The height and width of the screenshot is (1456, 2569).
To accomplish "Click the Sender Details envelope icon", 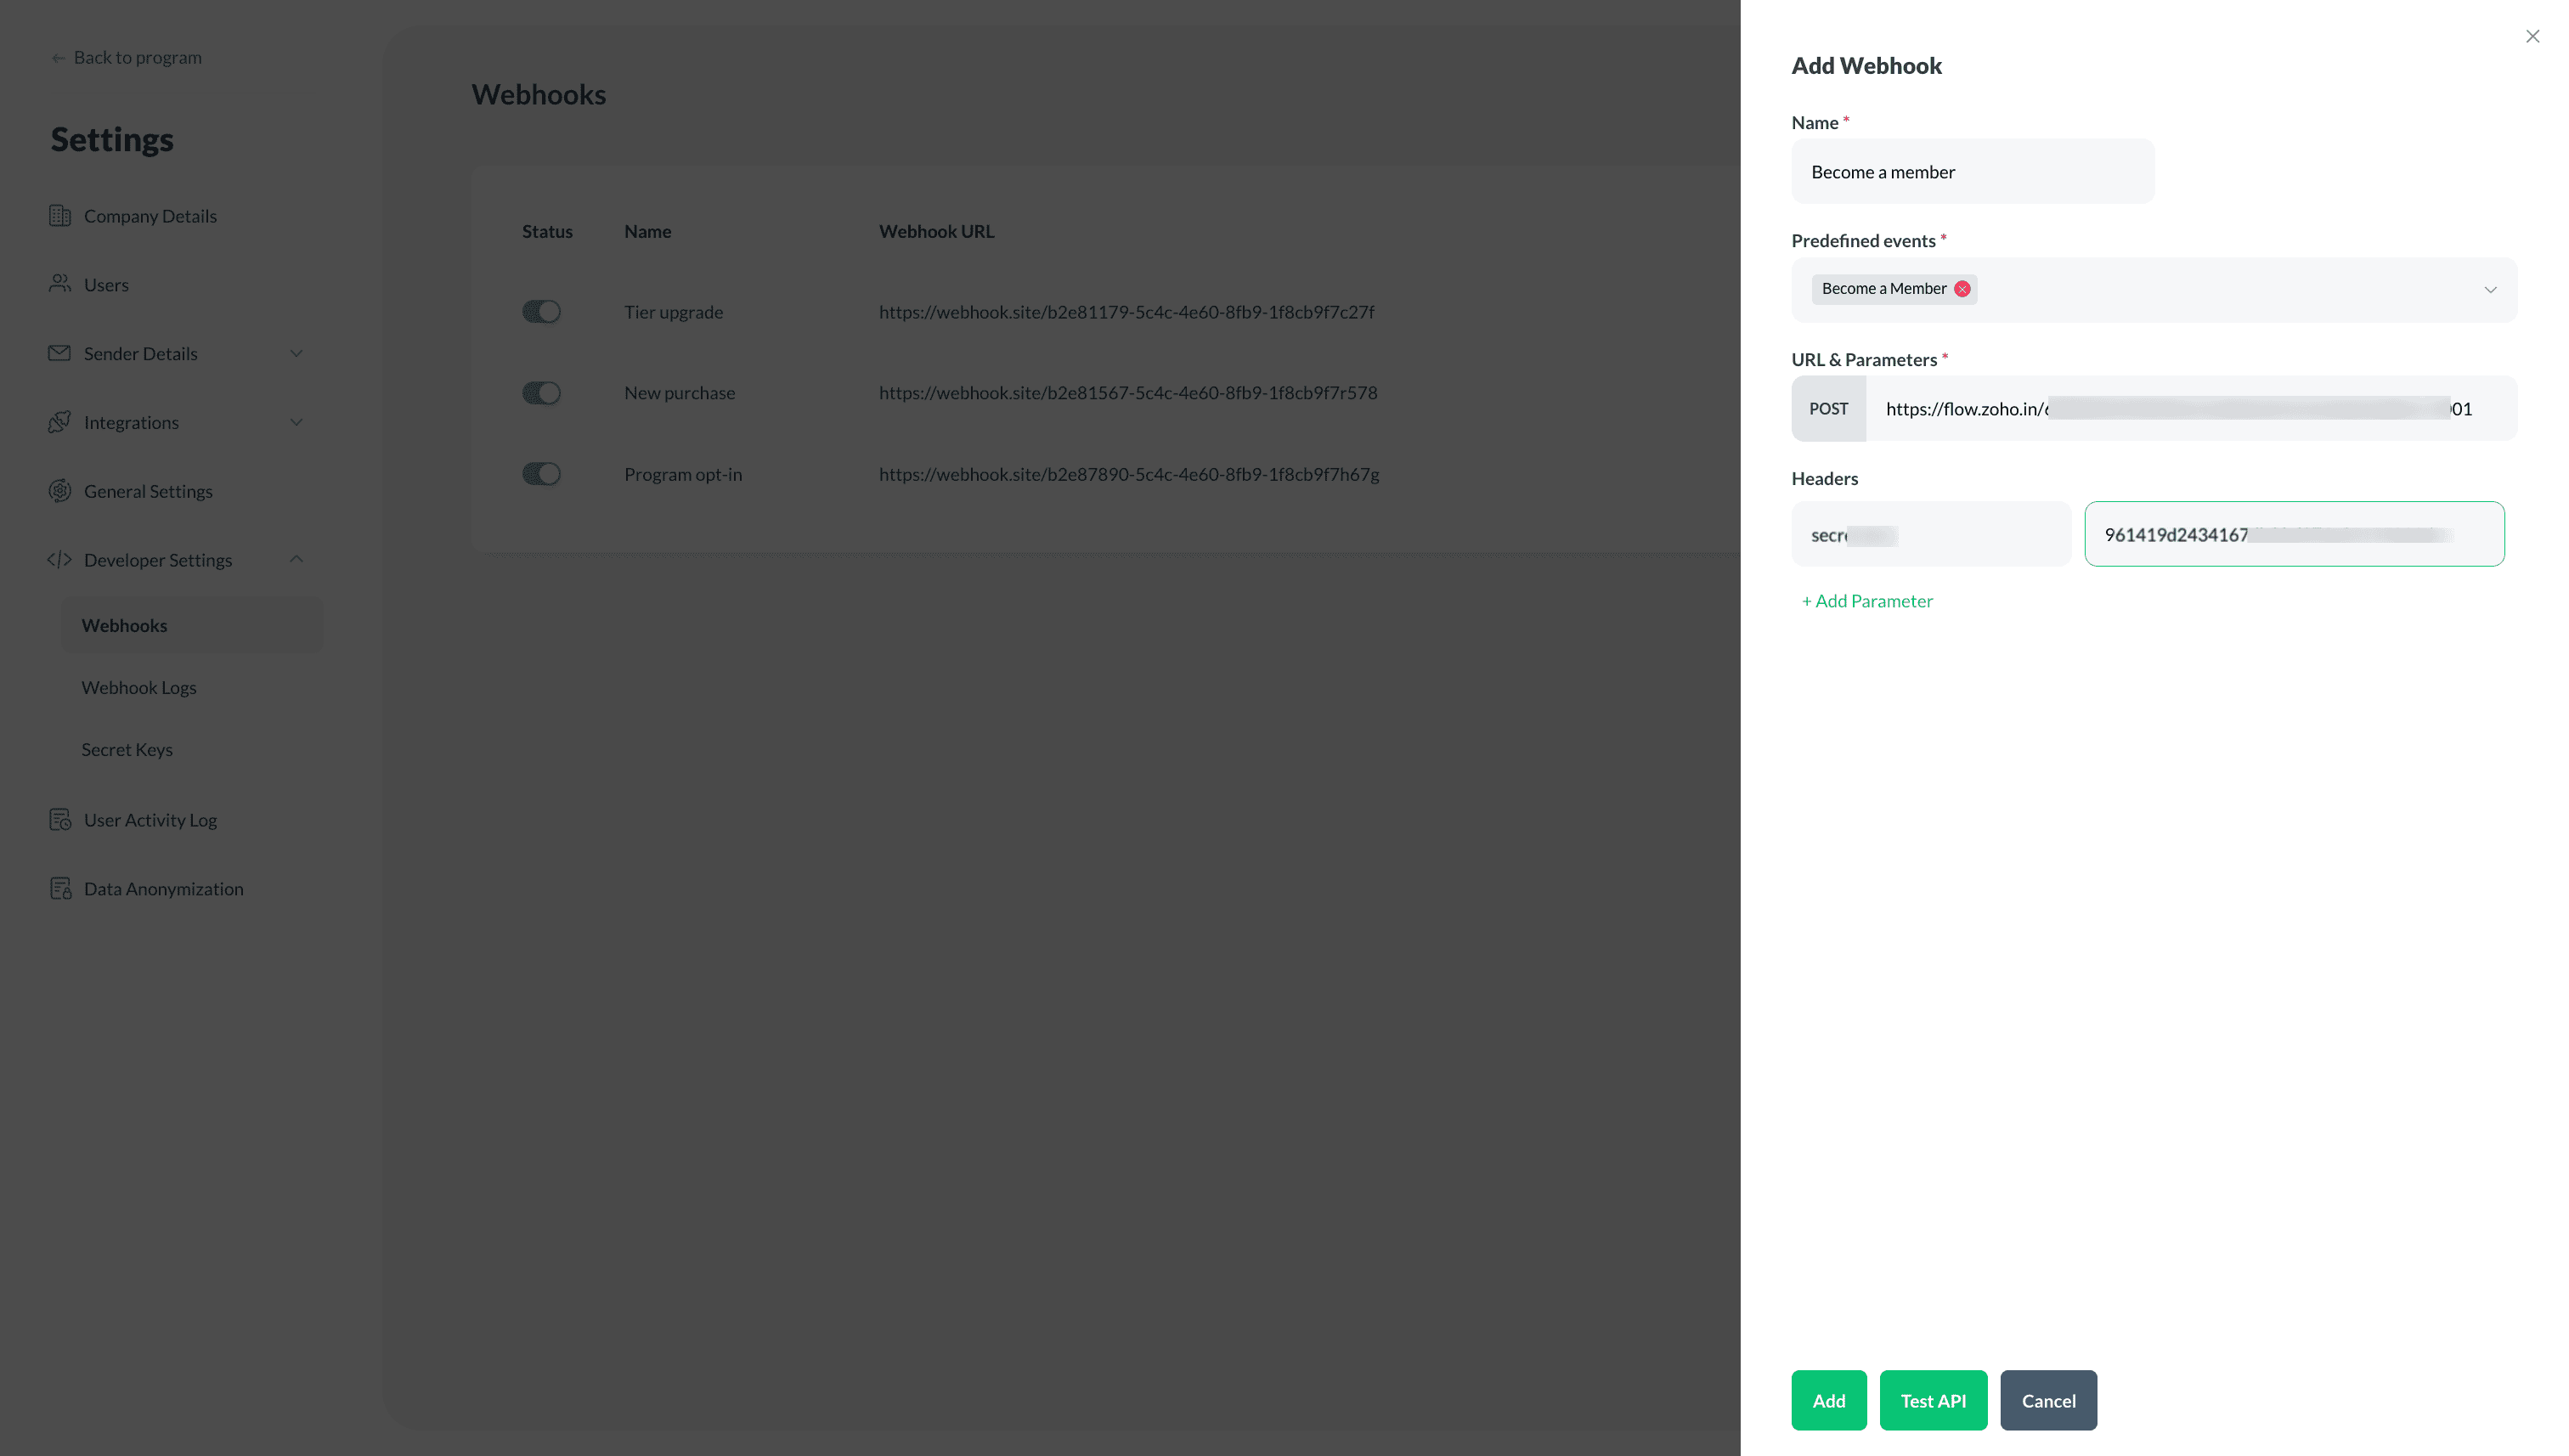I will 60,353.
